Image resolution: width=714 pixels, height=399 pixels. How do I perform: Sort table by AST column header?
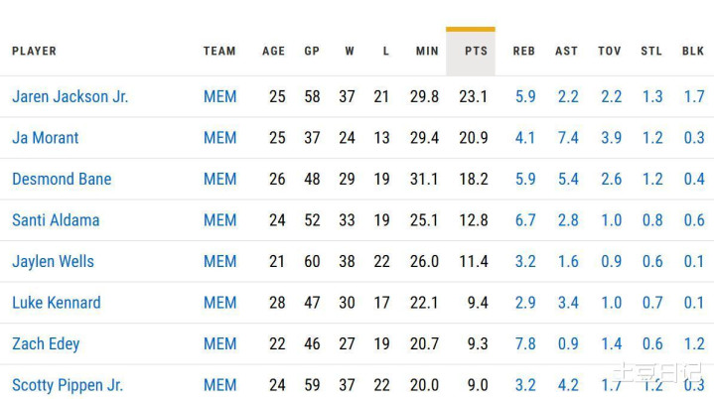coord(566,51)
